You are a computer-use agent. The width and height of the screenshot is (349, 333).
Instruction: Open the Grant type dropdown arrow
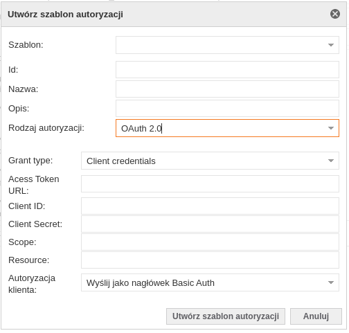click(331, 161)
